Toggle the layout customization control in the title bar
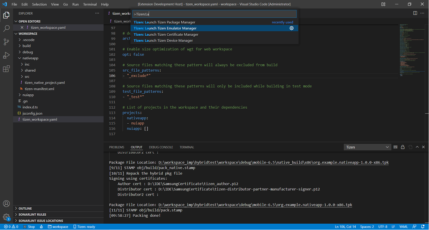The height and width of the screenshot is (230, 429). 383,4
